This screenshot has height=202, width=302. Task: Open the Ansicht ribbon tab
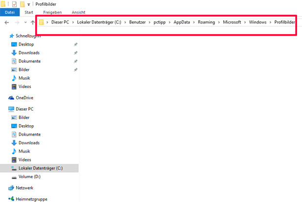coord(78,12)
